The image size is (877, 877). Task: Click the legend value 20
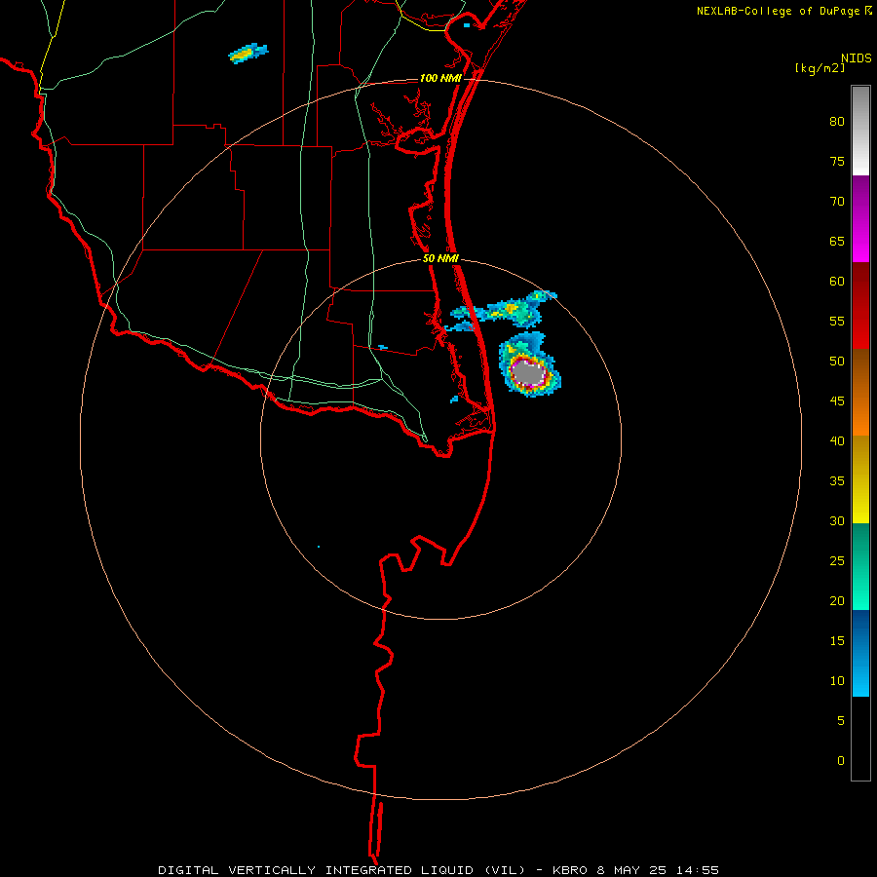(x=837, y=600)
